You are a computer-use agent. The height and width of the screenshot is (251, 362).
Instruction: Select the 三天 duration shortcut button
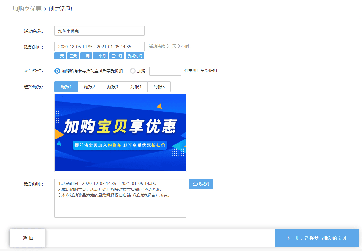[x=73, y=55]
